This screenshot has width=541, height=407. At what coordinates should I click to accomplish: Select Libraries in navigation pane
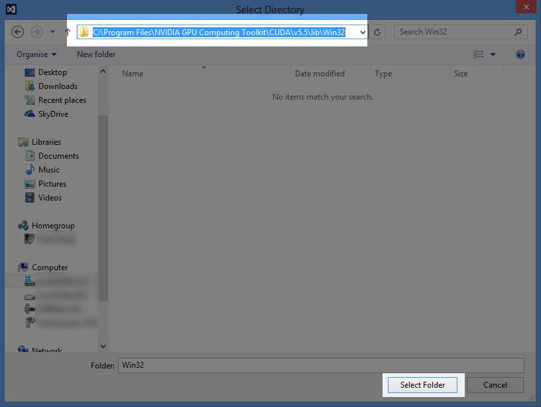(x=46, y=142)
